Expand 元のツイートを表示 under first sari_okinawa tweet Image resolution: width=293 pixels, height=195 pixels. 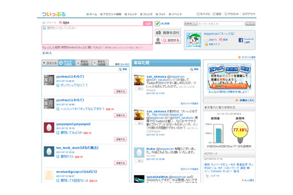point(189,103)
